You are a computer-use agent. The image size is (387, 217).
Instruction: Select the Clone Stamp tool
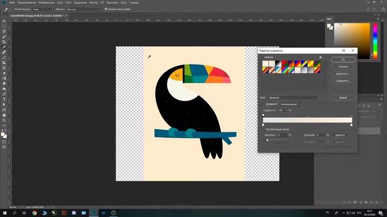click(x=4, y=63)
